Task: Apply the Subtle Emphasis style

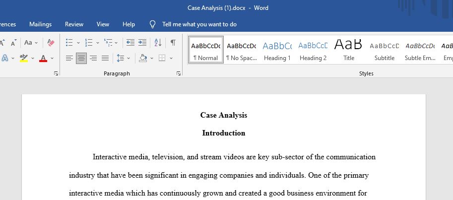Action: pyautogui.click(x=420, y=50)
